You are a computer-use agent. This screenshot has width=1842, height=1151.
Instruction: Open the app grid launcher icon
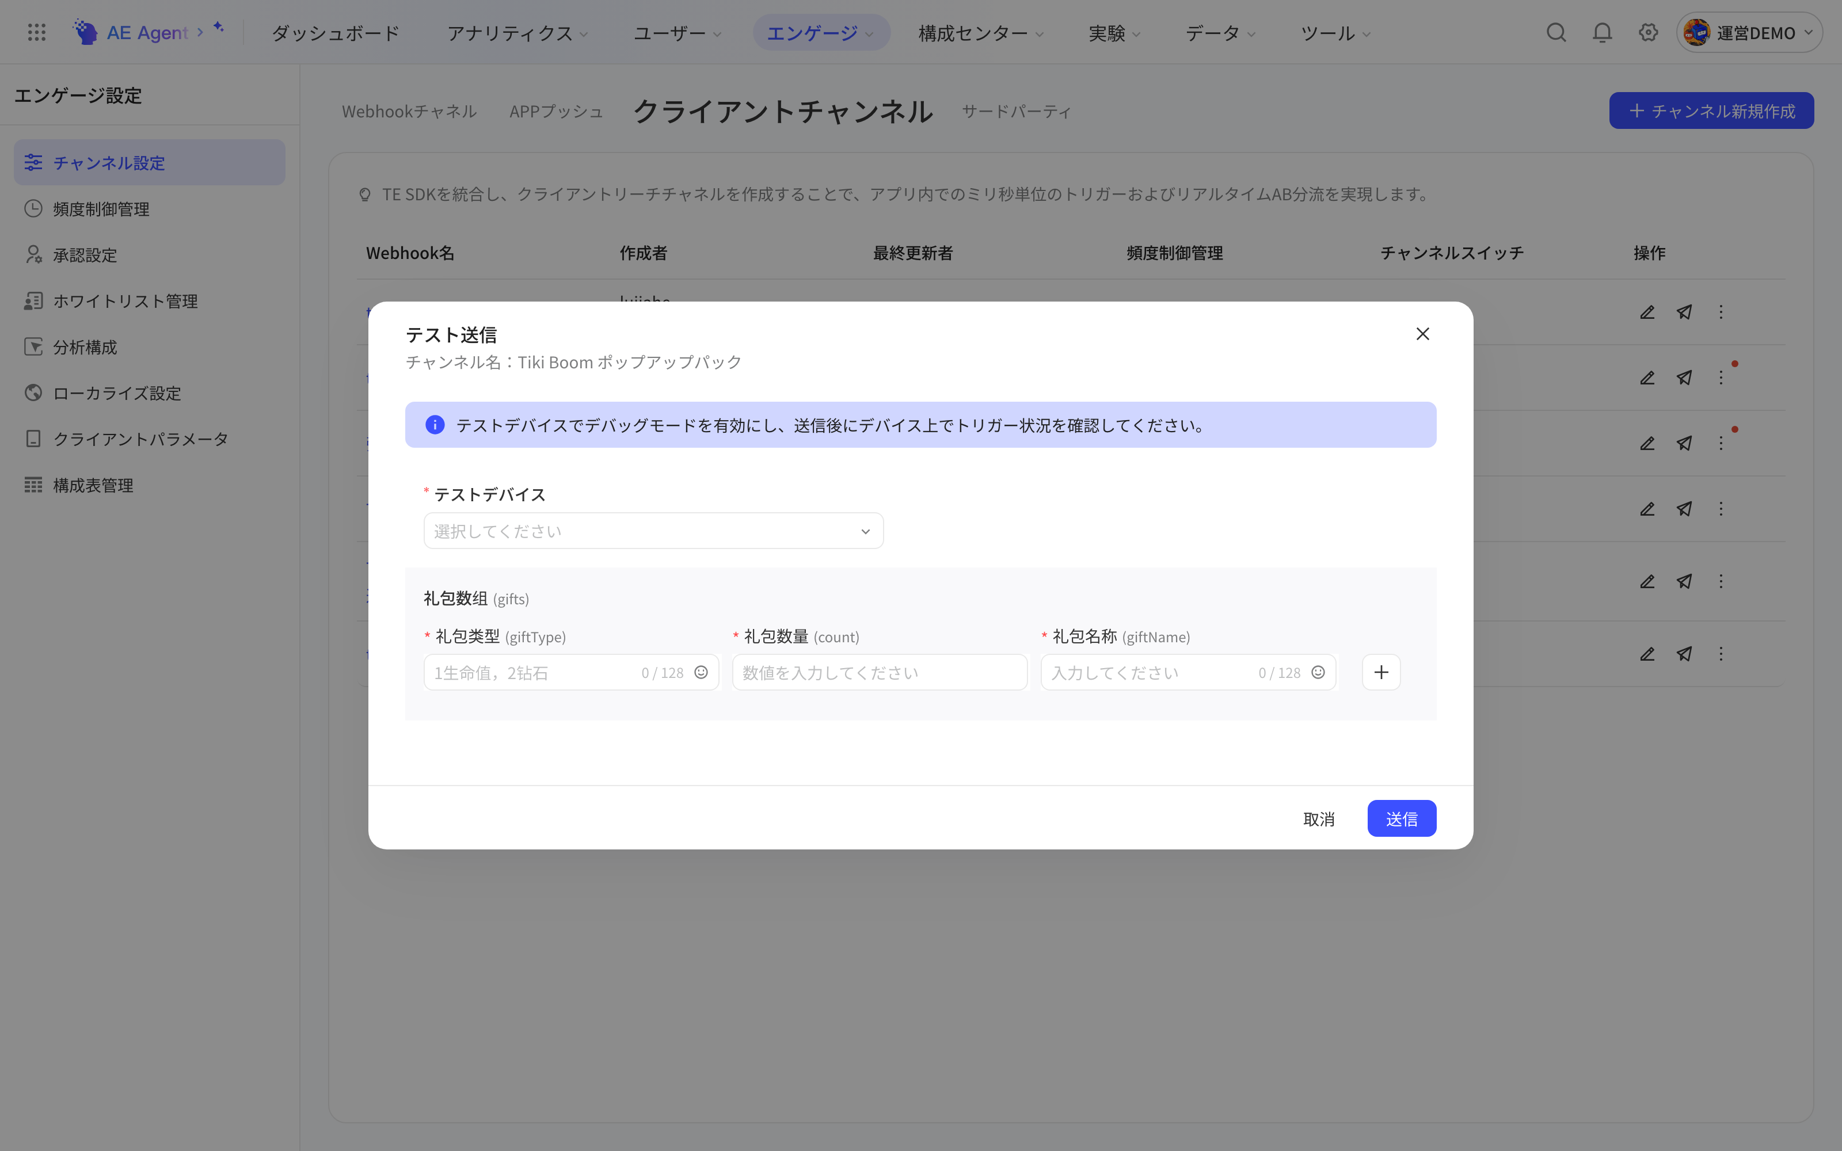point(36,33)
